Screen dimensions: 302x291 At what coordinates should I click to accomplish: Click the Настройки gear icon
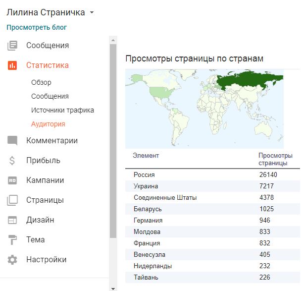tap(12, 260)
